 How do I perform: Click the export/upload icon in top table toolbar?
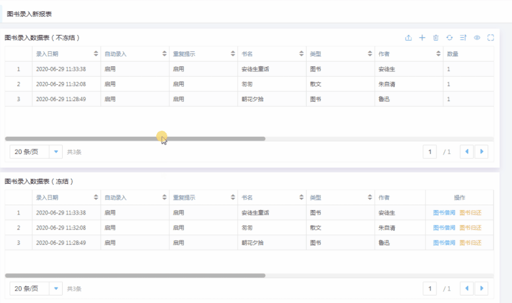point(408,38)
